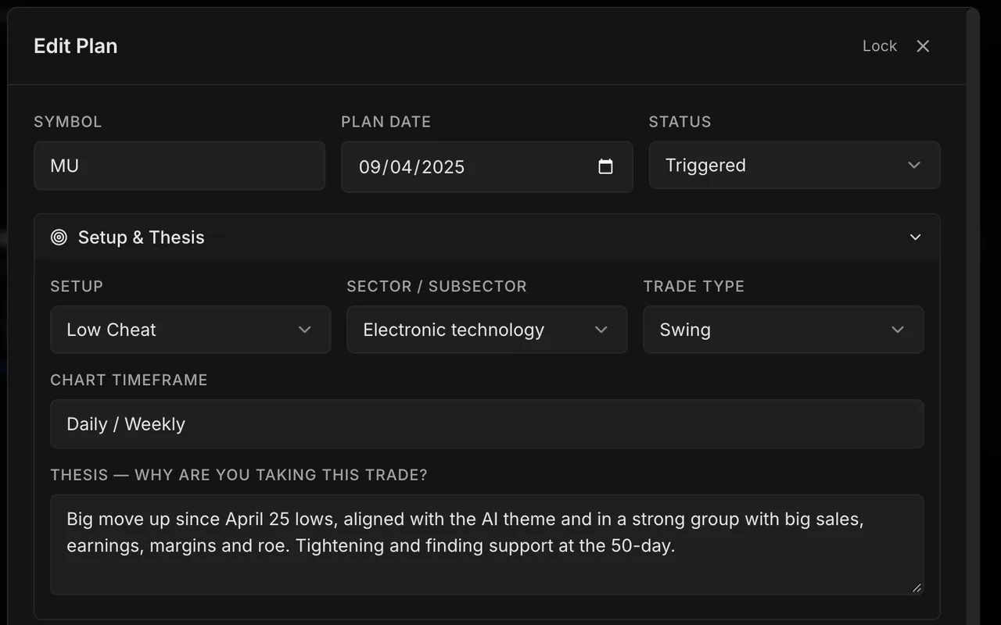Close the Edit Plan dialog

tap(923, 46)
